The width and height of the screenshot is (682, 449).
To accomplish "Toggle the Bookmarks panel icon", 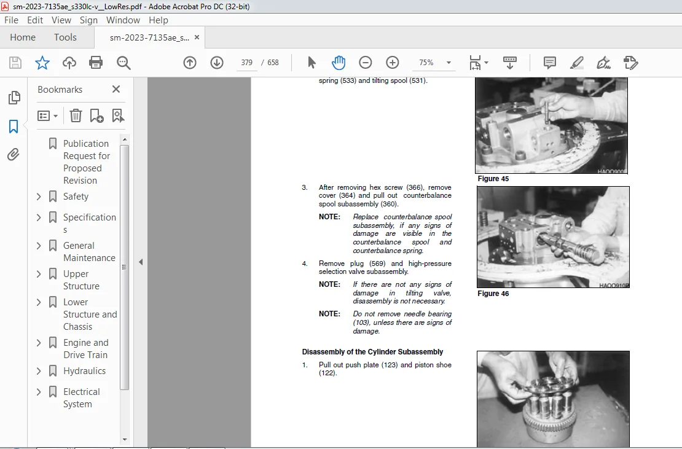I will (14, 127).
